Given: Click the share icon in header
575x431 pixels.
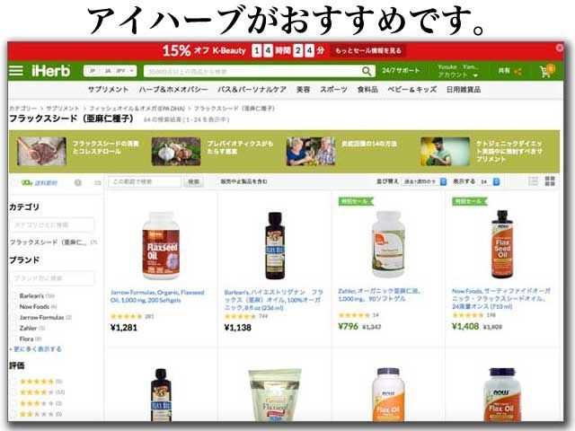Looking at the screenshot, I should click(x=517, y=72).
